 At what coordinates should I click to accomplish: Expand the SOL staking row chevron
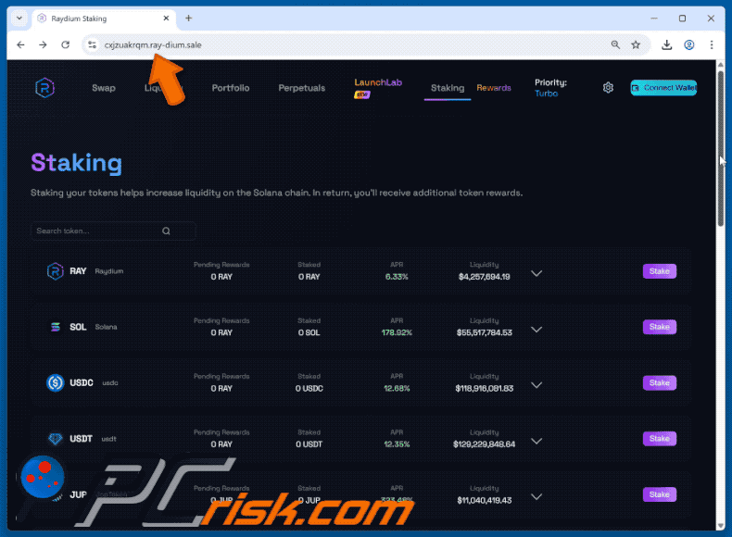pyautogui.click(x=536, y=330)
